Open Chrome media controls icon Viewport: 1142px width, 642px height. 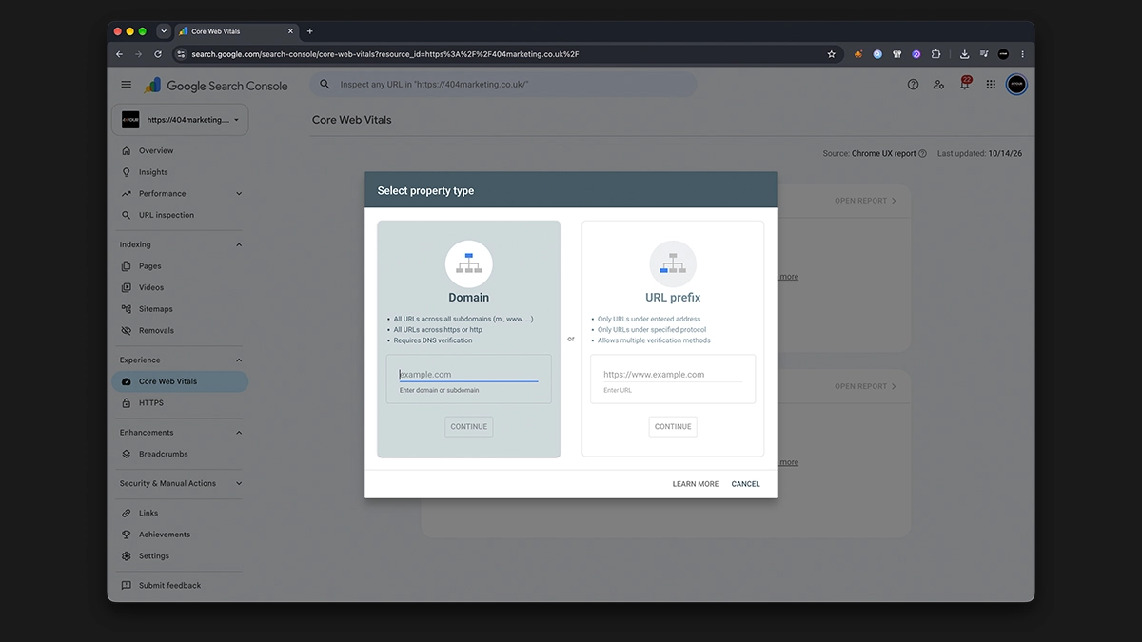[x=984, y=54]
